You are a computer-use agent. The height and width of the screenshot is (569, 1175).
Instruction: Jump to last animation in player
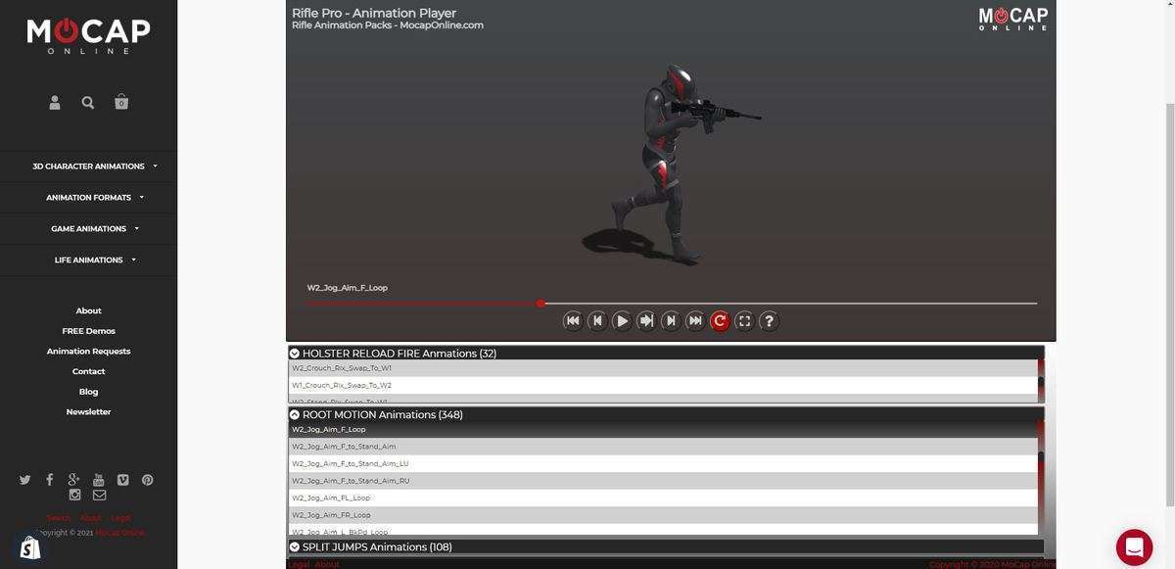(695, 320)
